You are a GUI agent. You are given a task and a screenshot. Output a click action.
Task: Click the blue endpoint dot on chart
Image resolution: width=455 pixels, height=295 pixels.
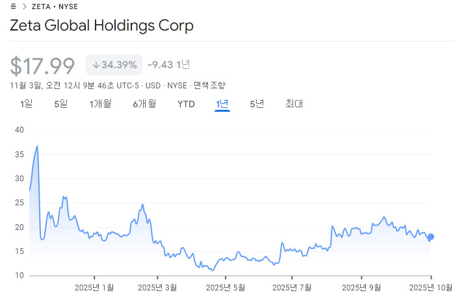(x=430, y=237)
